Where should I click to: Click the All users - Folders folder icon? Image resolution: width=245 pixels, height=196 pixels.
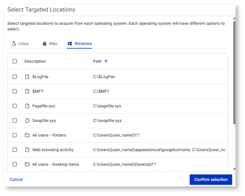[x=27, y=135]
